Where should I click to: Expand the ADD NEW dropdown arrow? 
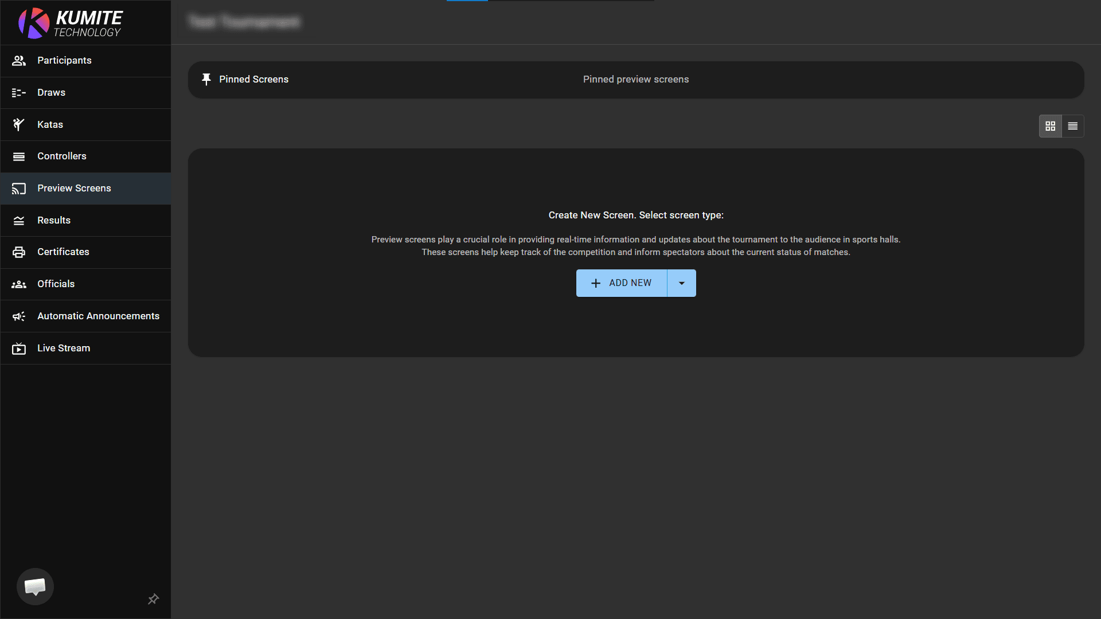click(681, 283)
